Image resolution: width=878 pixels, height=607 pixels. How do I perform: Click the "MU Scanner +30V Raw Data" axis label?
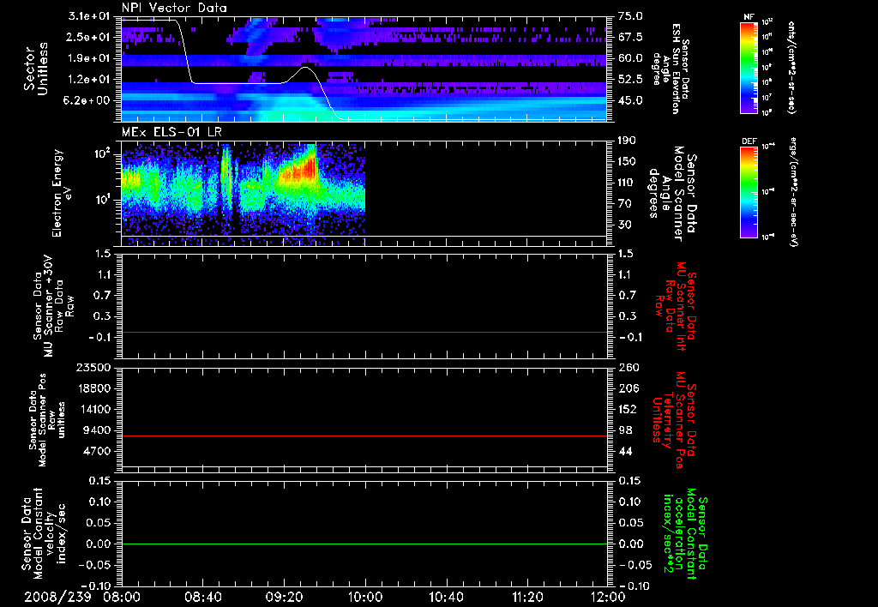pyautogui.click(x=54, y=306)
